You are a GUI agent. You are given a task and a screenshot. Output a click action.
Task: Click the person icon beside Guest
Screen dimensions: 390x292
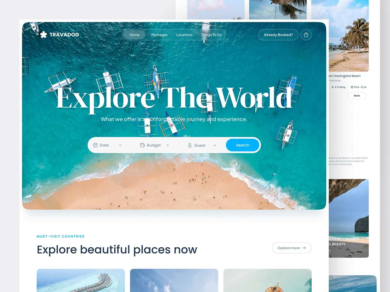(190, 145)
